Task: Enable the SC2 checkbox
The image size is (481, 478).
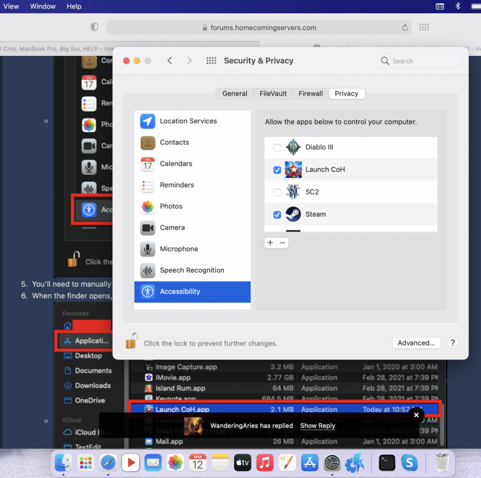Action: click(x=277, y=192)
